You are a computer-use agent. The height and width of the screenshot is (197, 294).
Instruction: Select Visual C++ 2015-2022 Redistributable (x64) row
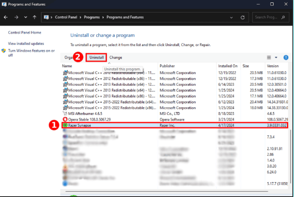click(175, 102)
